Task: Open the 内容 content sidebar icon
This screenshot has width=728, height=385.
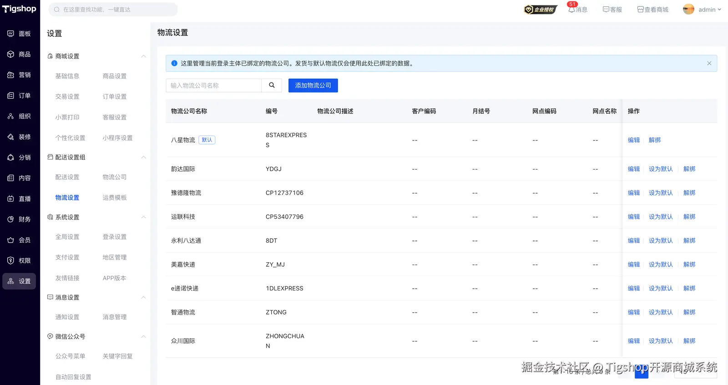Action: tap(10, 178)
